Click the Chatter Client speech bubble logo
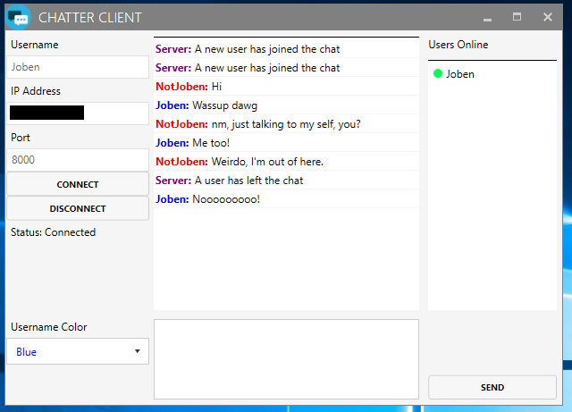572x412 pixels. point(18,17)
